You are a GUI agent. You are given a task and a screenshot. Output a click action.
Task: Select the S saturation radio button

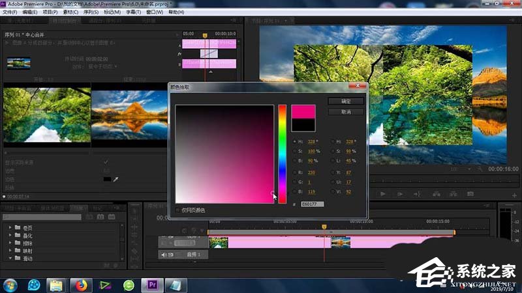coord(294,151)
